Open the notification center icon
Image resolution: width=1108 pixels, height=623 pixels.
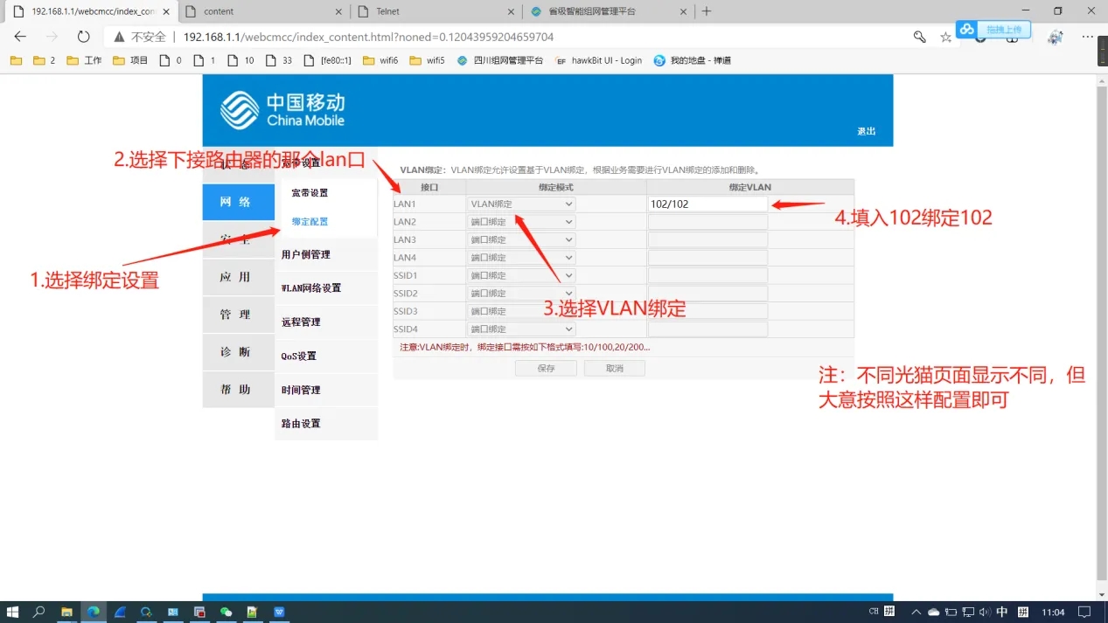[1084, 612]
